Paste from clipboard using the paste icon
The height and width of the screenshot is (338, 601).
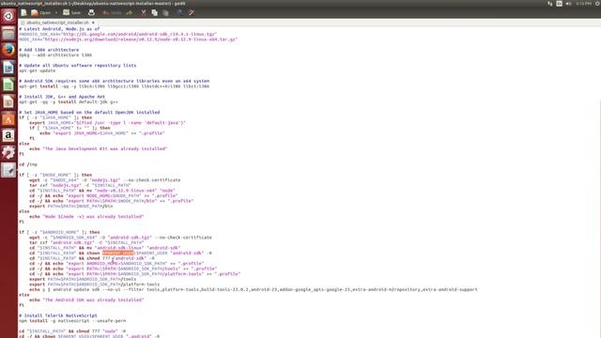point(165,12)
